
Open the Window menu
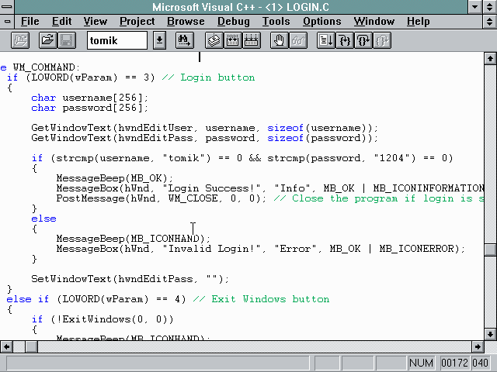[374, 22]
